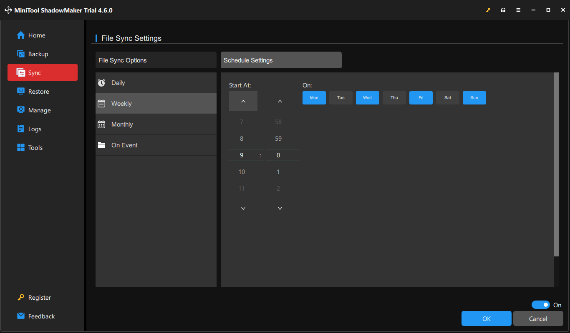The width and height of the screenshot is (570, 333).
Task: Click the minute up arrow
Action: [280, 101]
